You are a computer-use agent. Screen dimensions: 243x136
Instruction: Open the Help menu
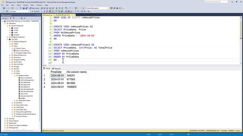(x=46, y=5)
